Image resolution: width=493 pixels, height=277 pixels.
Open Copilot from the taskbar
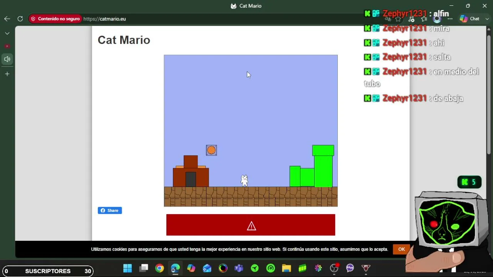tap(191, 268)
